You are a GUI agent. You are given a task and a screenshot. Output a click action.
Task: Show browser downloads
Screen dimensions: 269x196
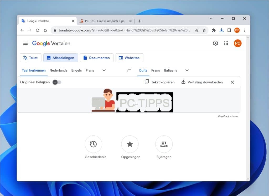pos(221,30)
